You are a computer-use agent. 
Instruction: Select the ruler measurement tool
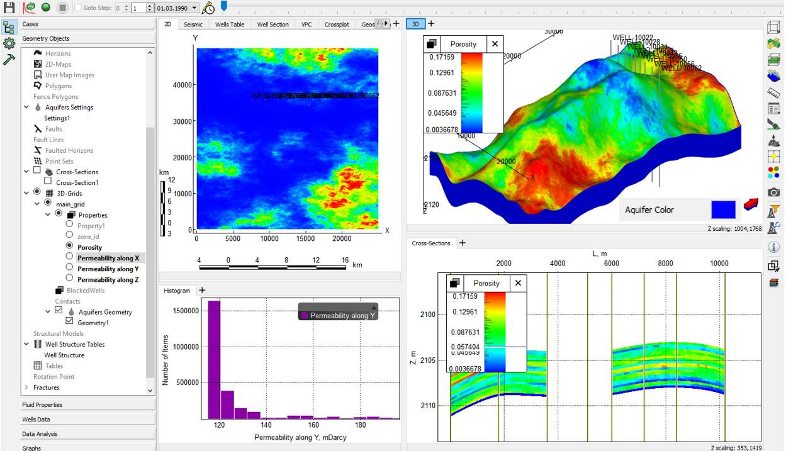pos(773,93)
